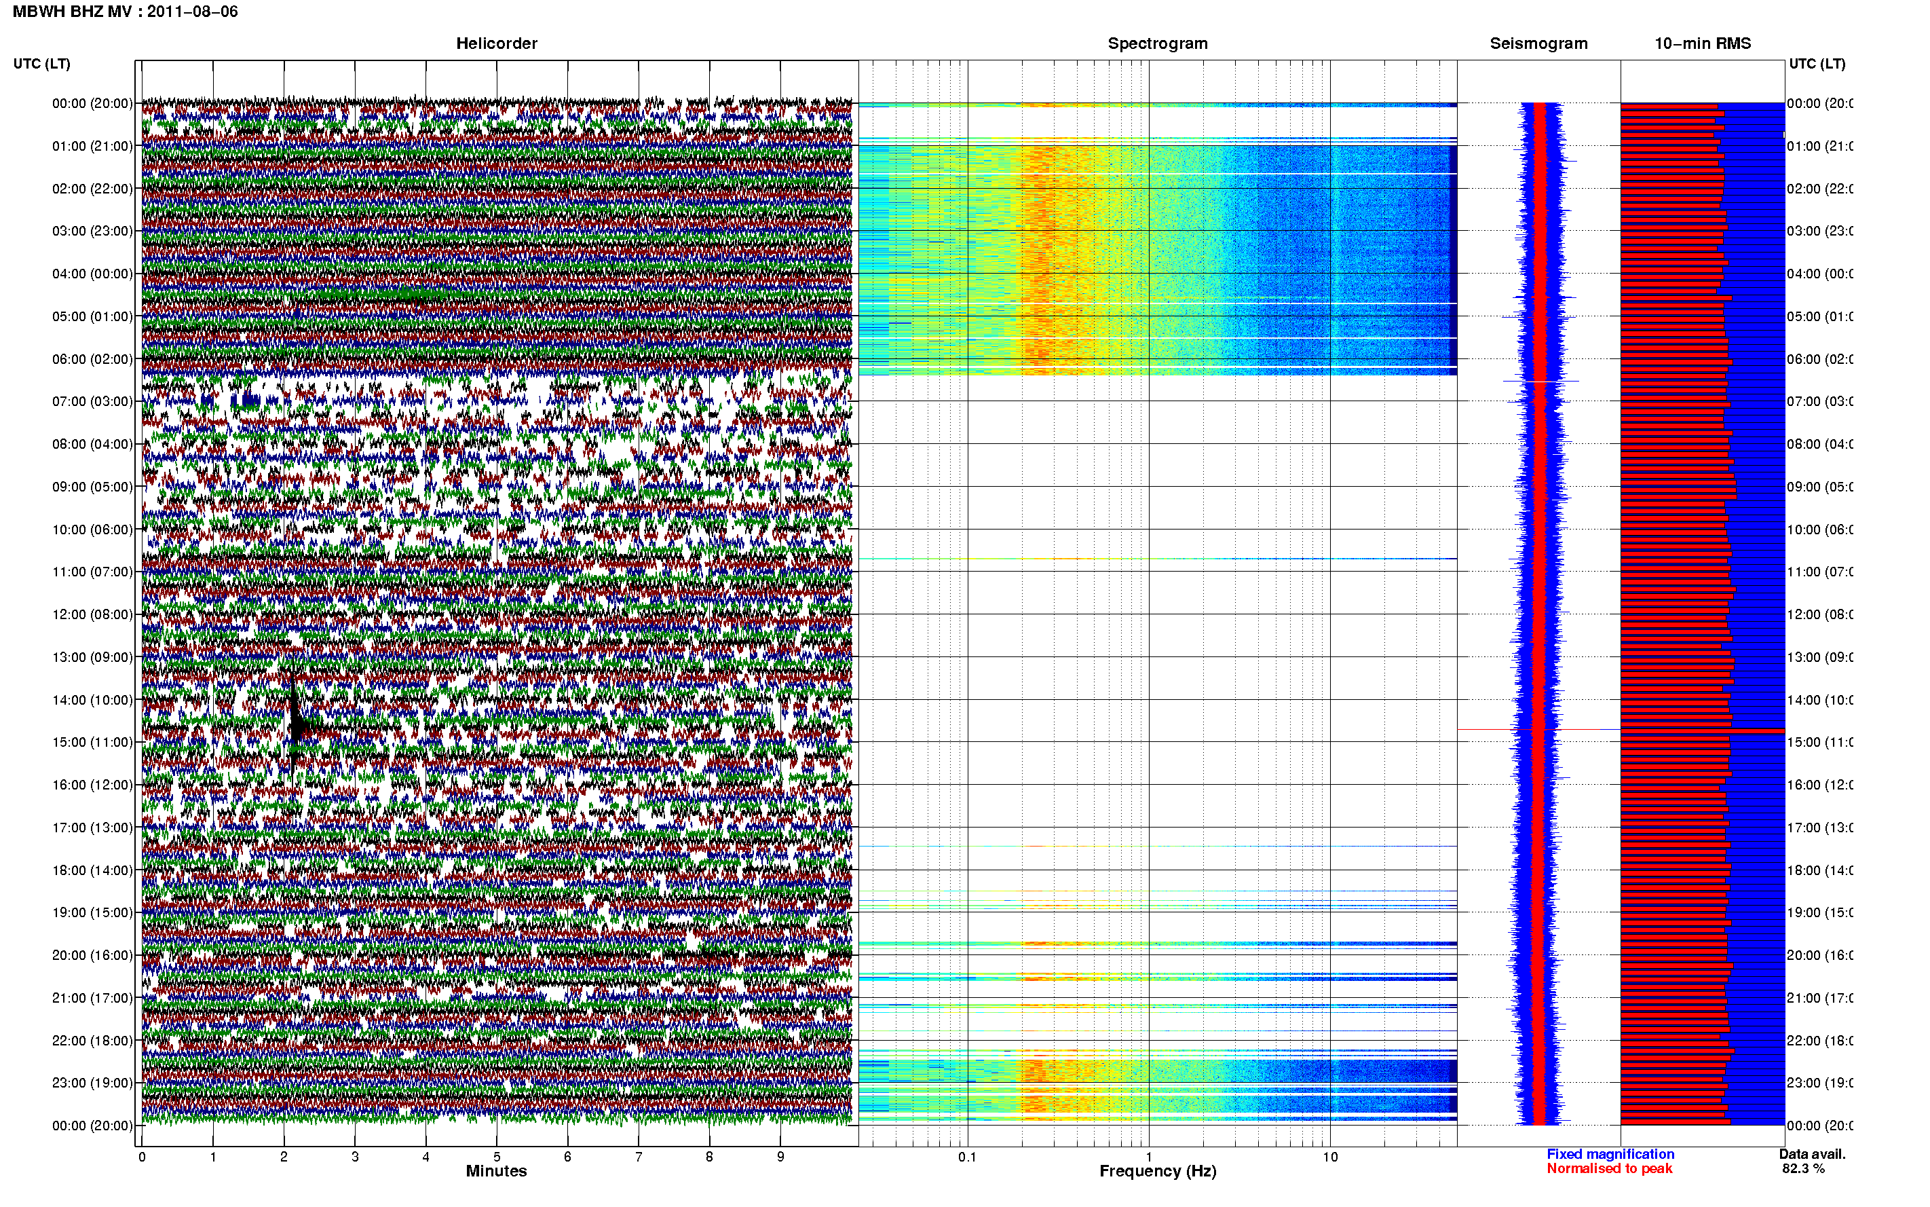Click the minute '0' tick label on helicorder axis
The image size is (1930, 1207).
(x=142, y=1157)
